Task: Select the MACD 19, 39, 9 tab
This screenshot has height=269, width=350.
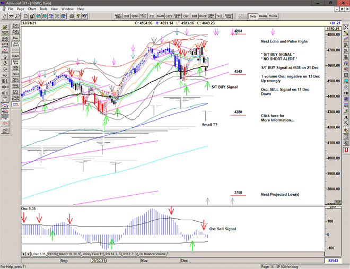Action: [x=62, y=254]
